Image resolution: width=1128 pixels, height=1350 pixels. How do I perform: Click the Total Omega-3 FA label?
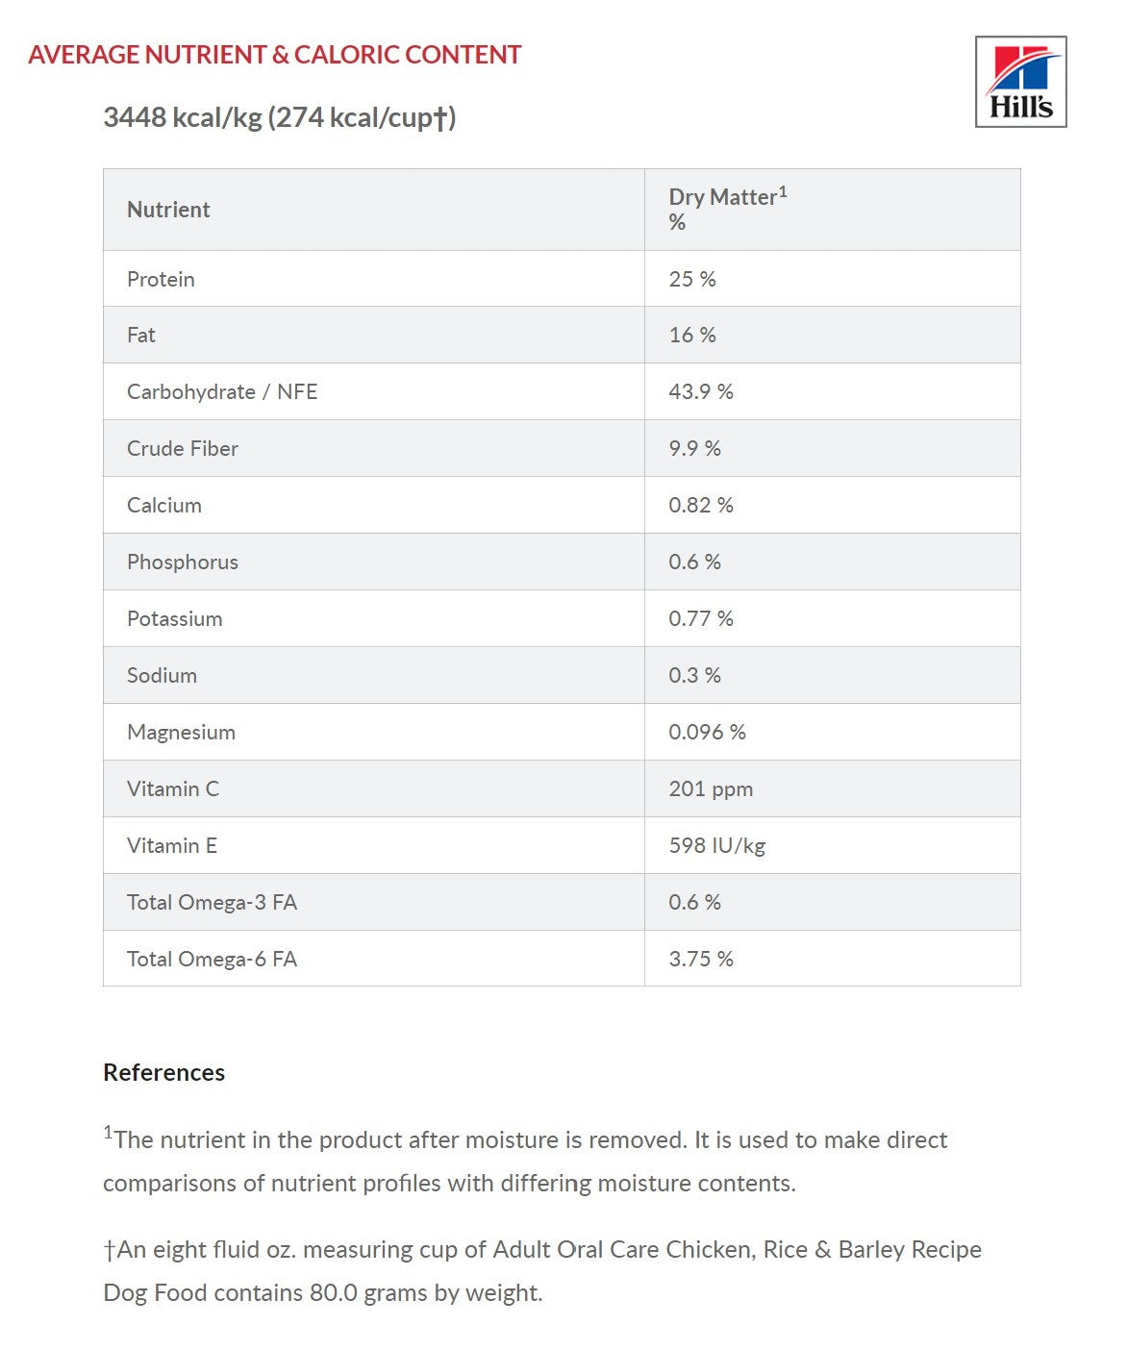[212, 902]
